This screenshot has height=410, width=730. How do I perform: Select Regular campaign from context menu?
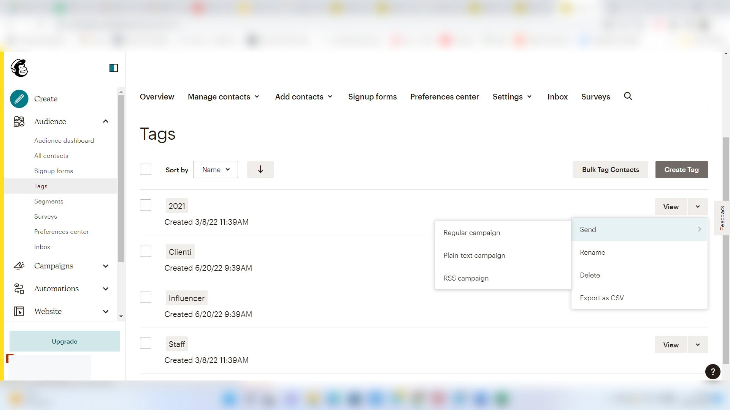tap(471, 232)
